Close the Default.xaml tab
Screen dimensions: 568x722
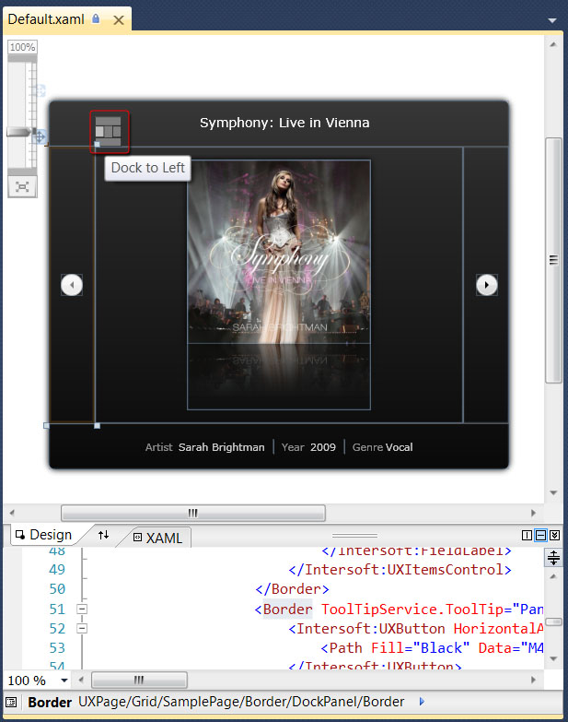(x=118, y=18)
